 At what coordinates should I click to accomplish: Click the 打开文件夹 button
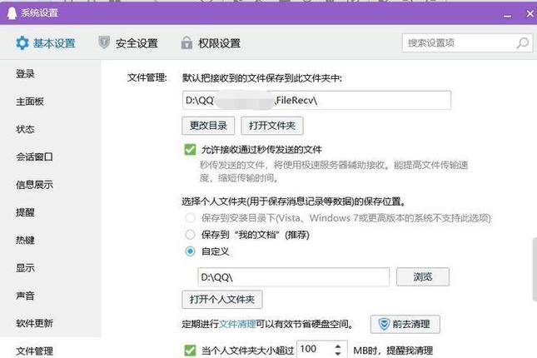[x=272, y=126]
